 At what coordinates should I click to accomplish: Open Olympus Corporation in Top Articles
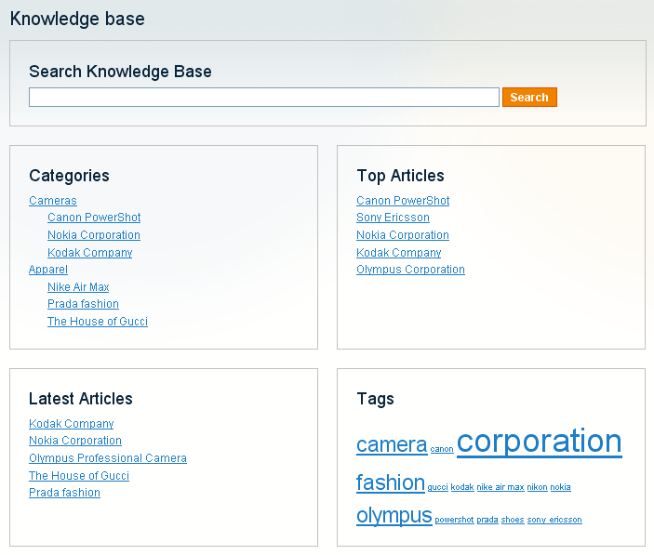click(x=410, y=270)
